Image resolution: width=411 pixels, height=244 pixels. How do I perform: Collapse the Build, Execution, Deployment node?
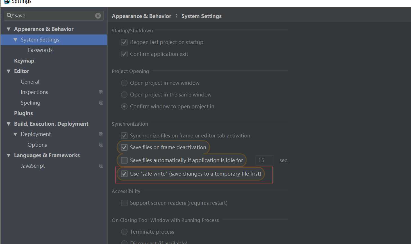(9, 124)
